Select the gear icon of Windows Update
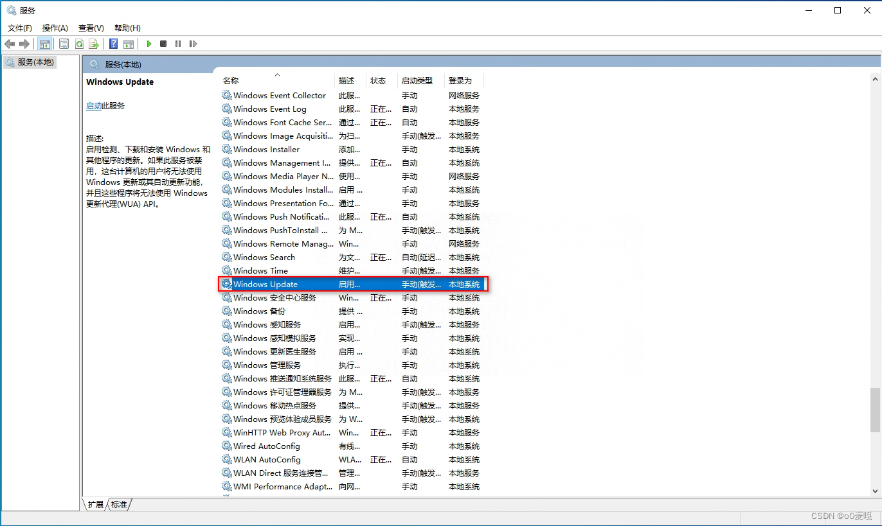The width and height of the screenshot is (882, 526). point(227,284)
